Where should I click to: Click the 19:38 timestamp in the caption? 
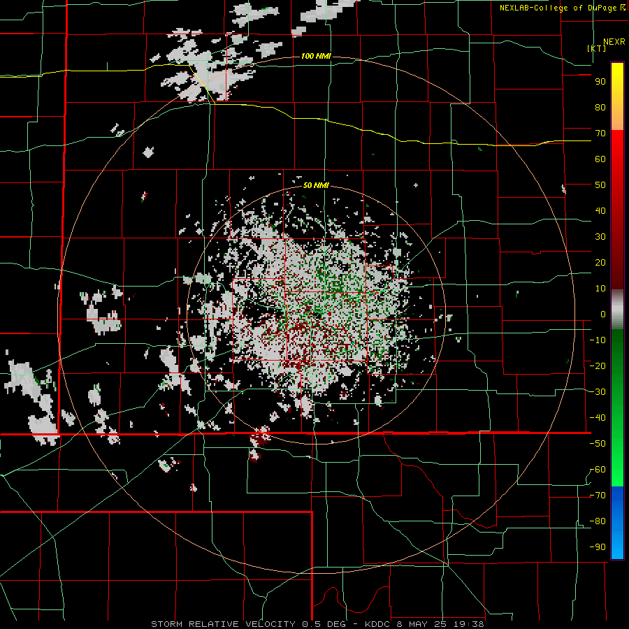(470, 624)
